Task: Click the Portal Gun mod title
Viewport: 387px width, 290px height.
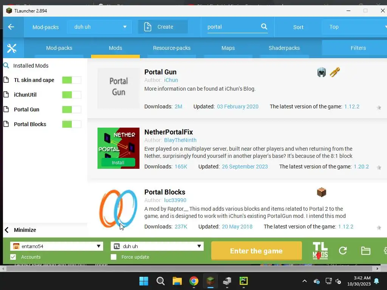Action: pos(160,72)
